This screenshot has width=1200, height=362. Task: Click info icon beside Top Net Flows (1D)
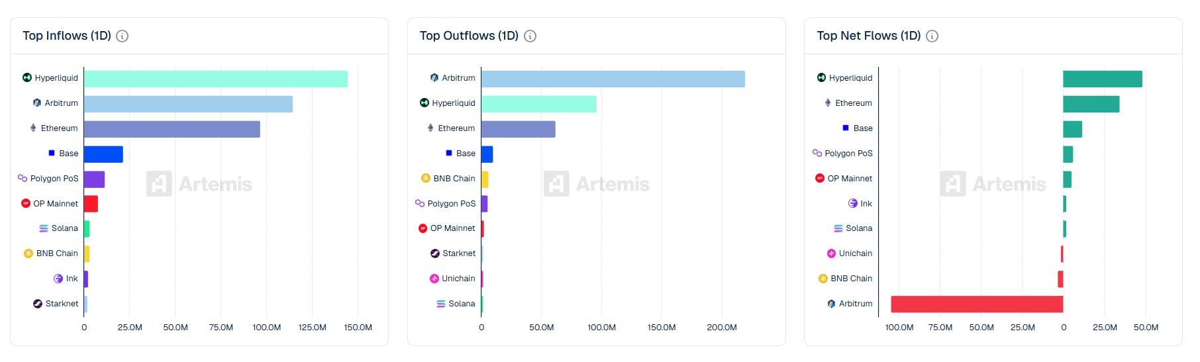click(x=932, y=36)
